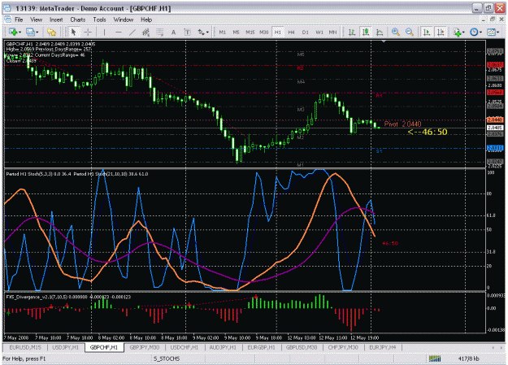This screenshot has height=365, width=508.
Task: Switch chart to candlestick view icon
Action: pos(366,32)
